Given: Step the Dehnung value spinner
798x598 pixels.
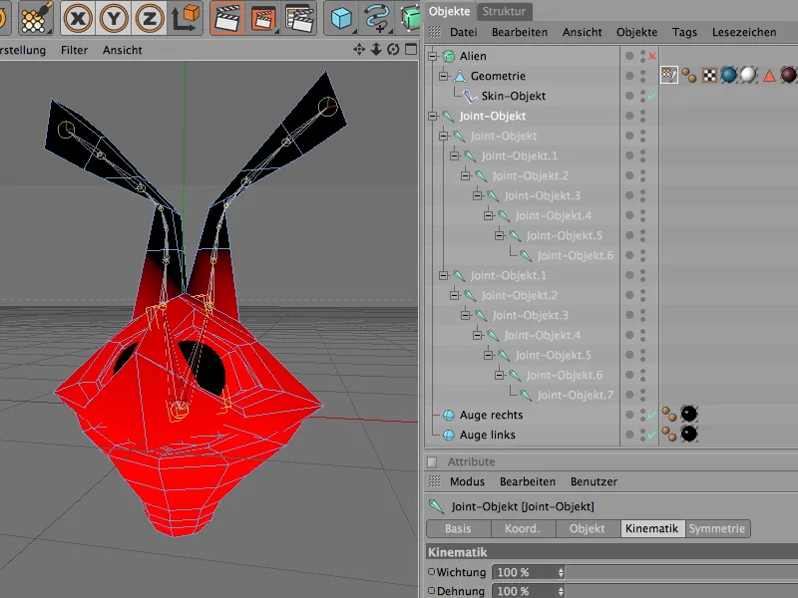Looking at the screenshot, I should 561,591.
